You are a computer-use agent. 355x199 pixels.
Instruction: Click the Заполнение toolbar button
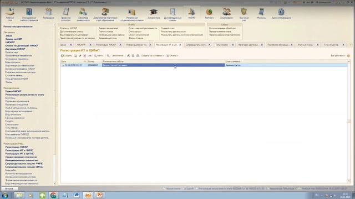pyautogui.click(x=117, y=56)
